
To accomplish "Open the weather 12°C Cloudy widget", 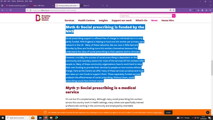I will [x=183, y=118].
